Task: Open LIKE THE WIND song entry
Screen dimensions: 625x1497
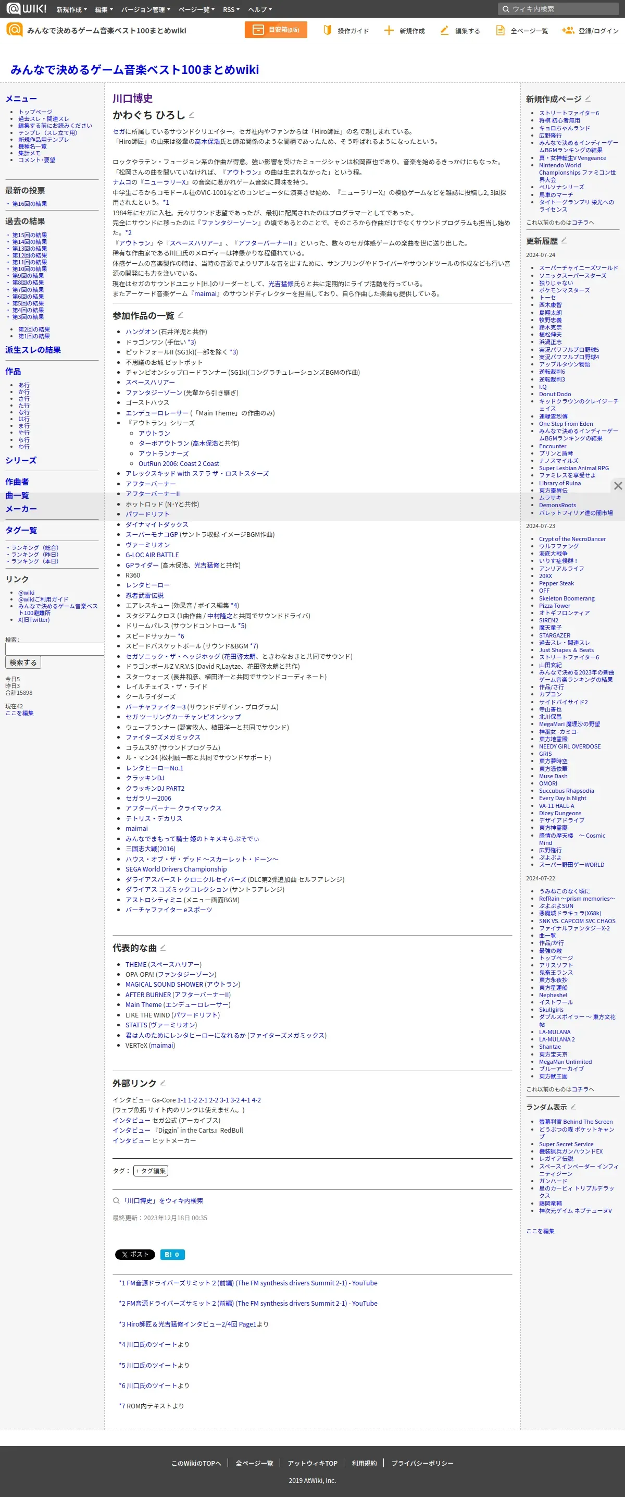Action: click(147, 1015)
